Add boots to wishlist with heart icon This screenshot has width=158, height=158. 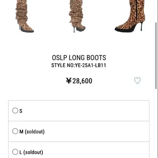(137, 81)
